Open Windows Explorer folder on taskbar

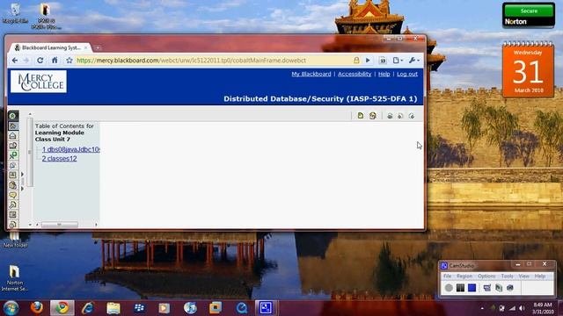(x=113, y=308)
